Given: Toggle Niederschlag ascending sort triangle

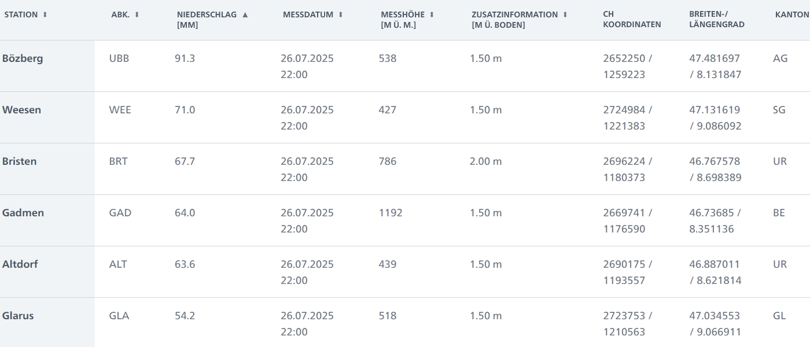Looking at the screenshot, I should click(x=245, y=14).
